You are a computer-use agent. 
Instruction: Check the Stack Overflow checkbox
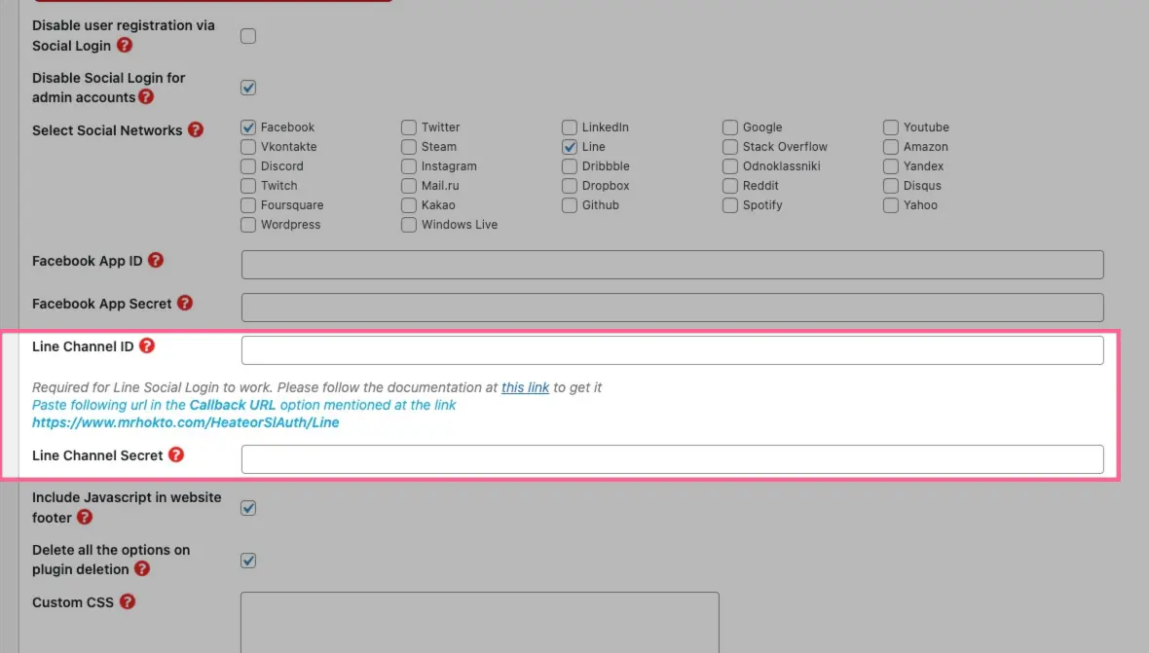point(730,147)
